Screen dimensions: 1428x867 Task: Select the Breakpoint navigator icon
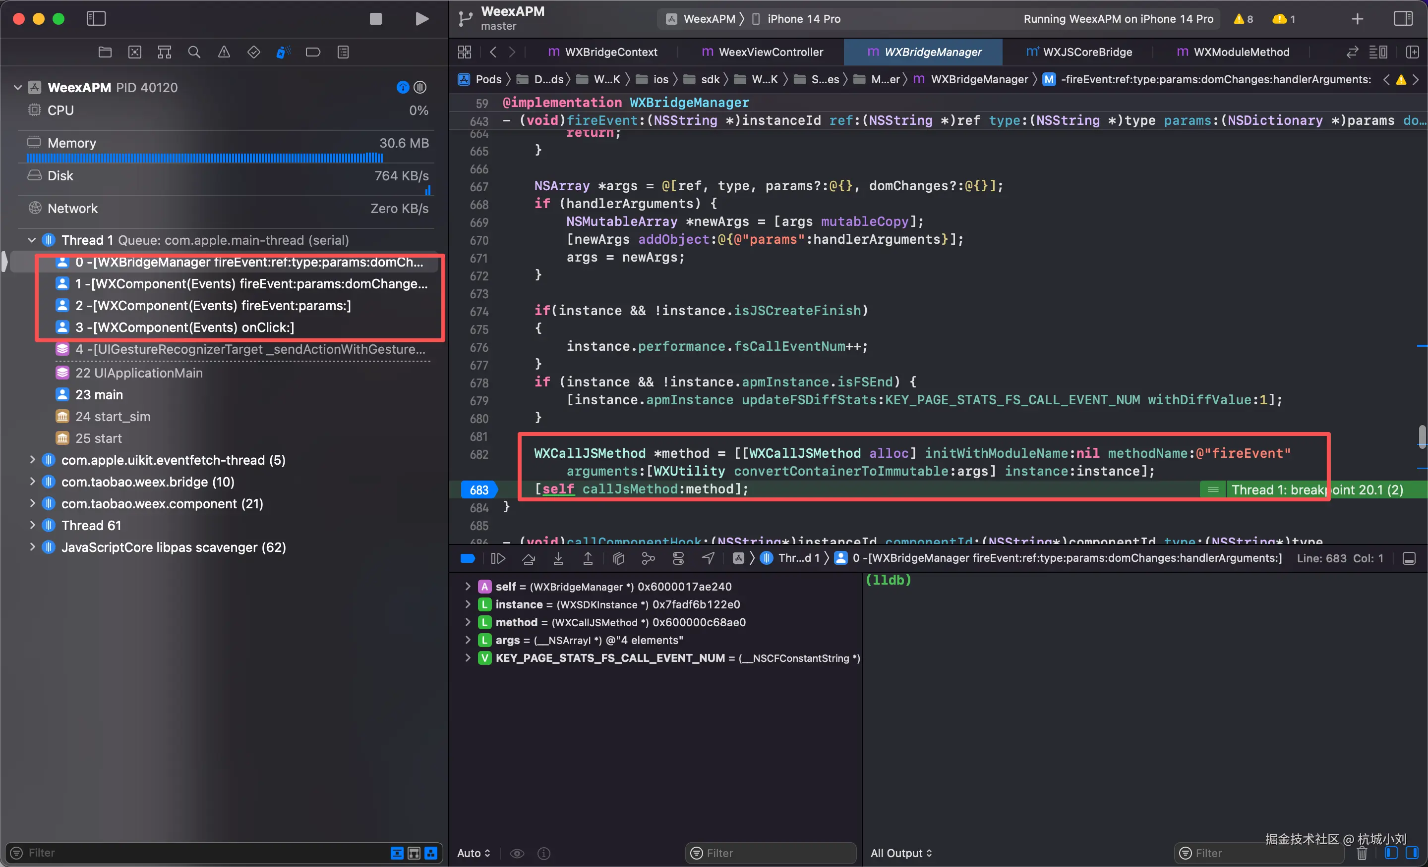(x=313, y=52)
